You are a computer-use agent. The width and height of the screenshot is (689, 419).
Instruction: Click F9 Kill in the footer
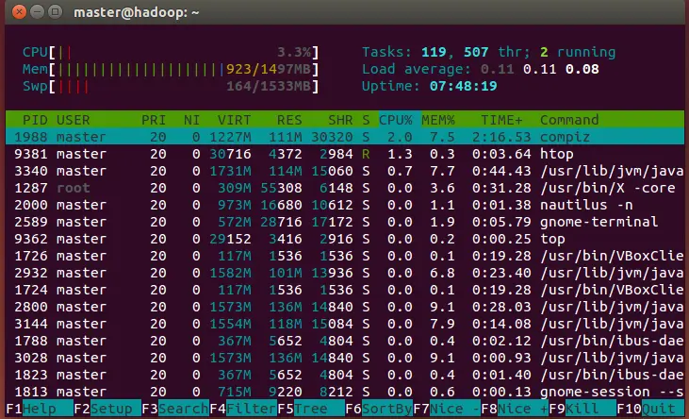point(582,409)
